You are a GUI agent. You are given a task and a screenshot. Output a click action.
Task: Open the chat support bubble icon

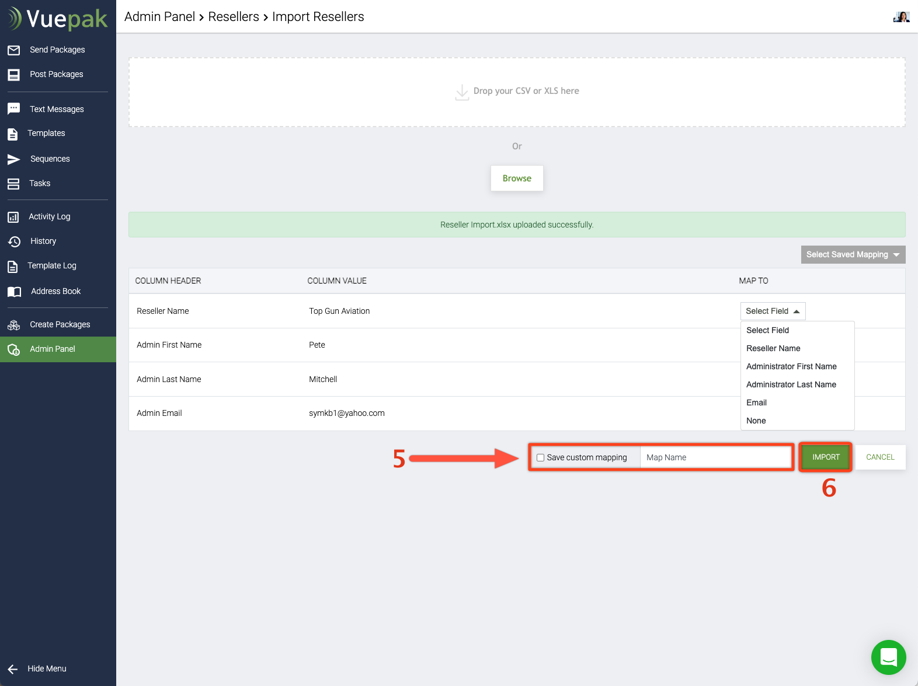pyautogui.click(x=889, y=657)
